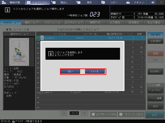Click the ページ column header

(x=130, y=34)
